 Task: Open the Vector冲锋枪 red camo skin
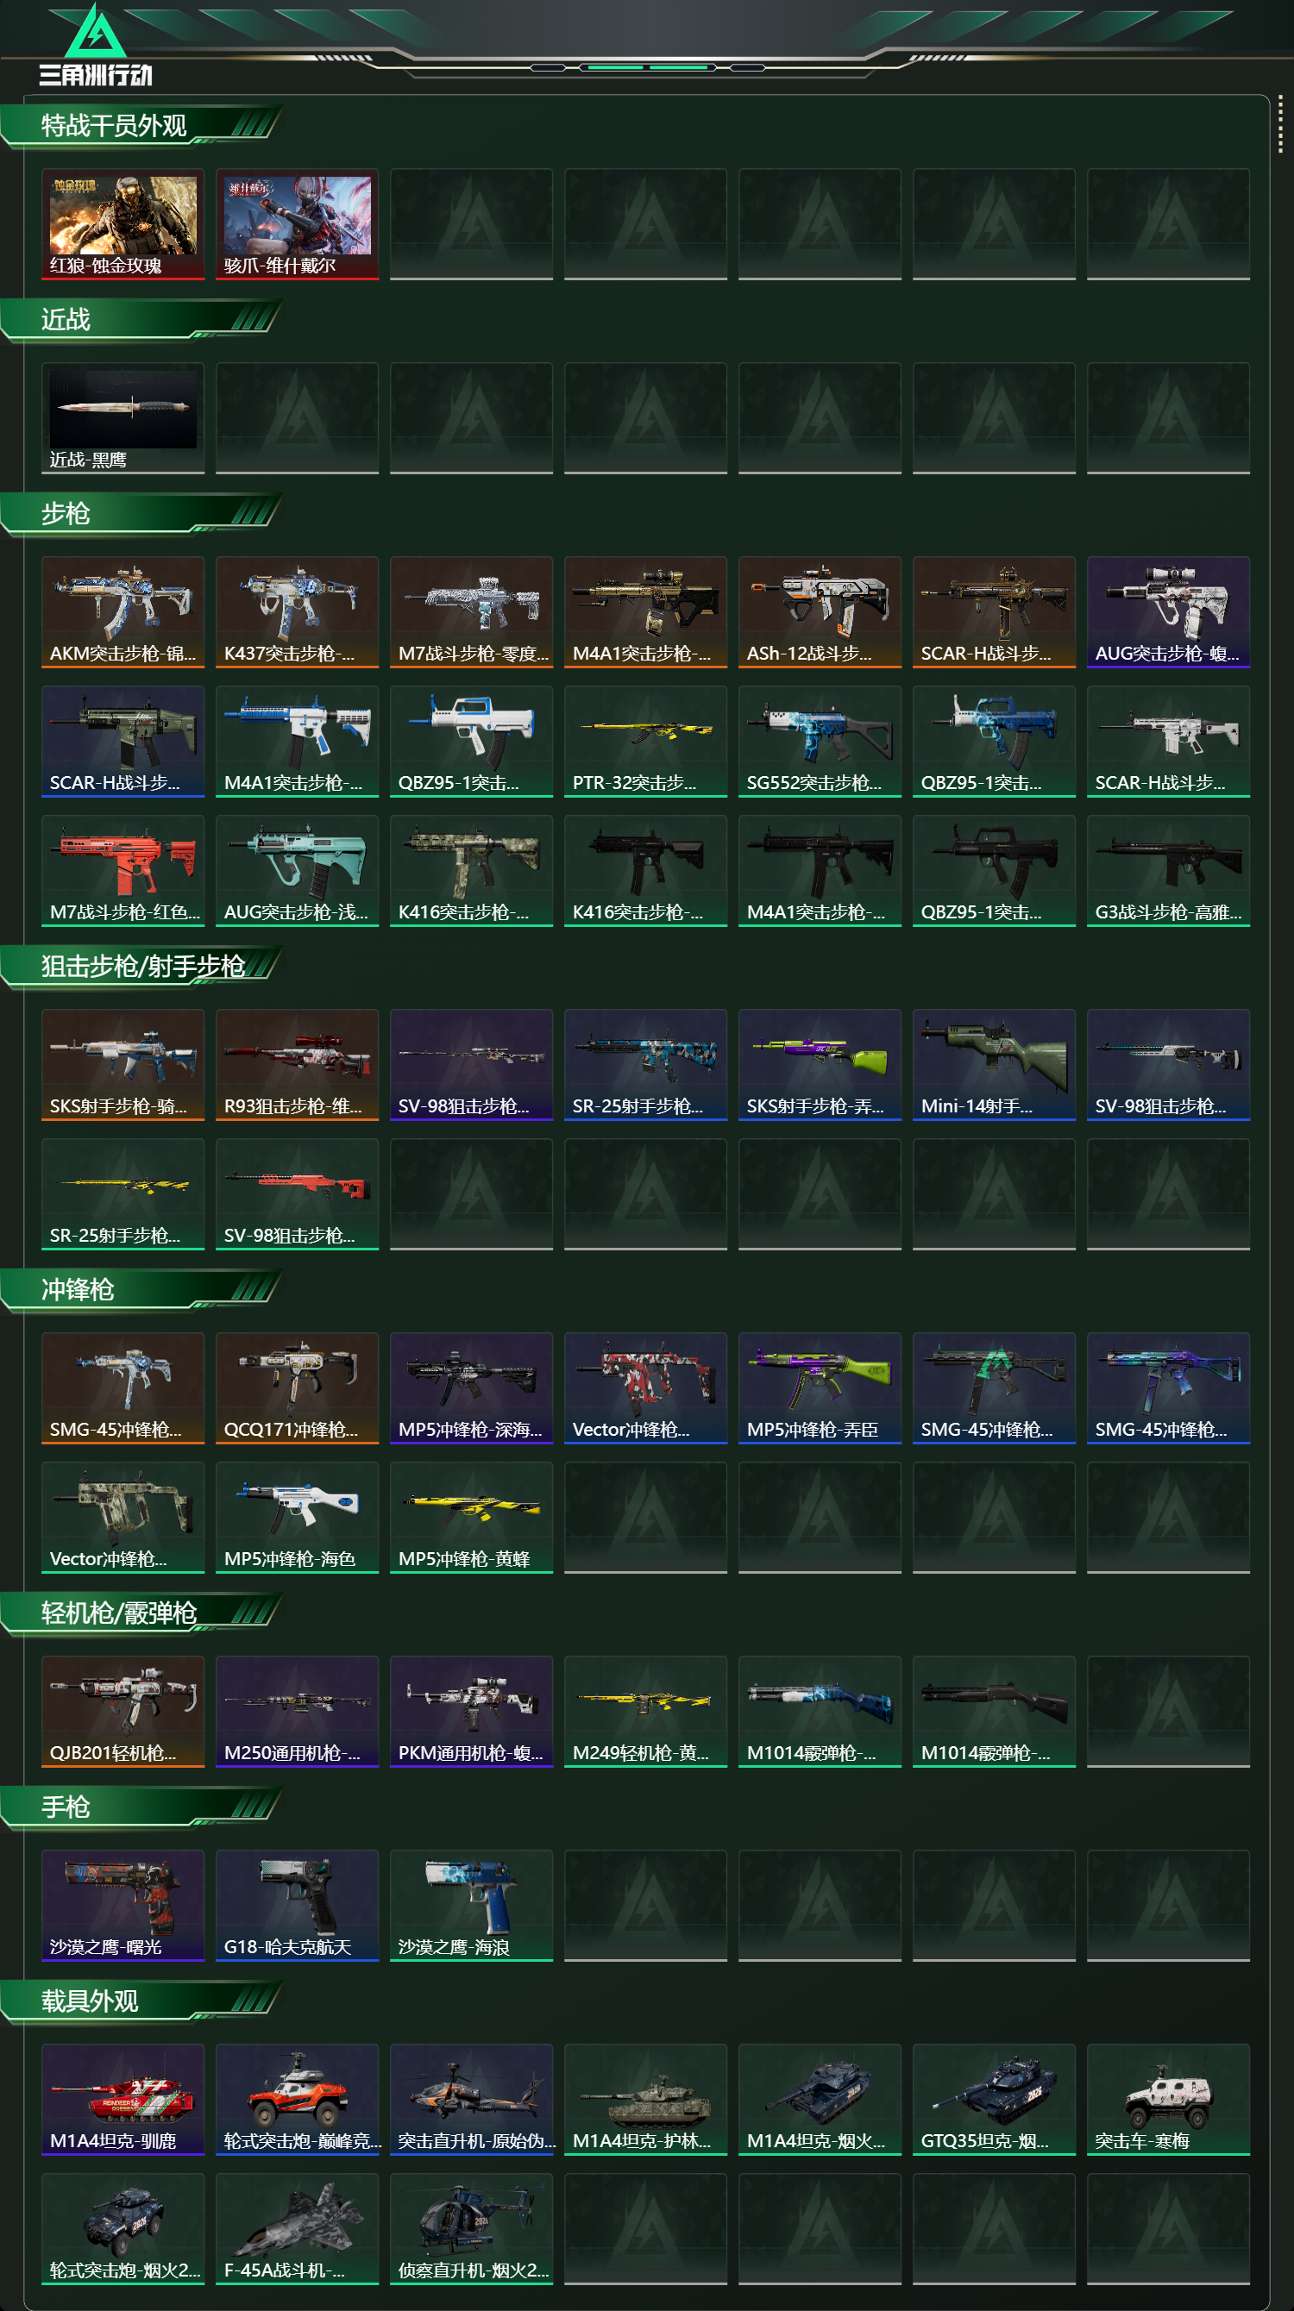point(645,1387)
